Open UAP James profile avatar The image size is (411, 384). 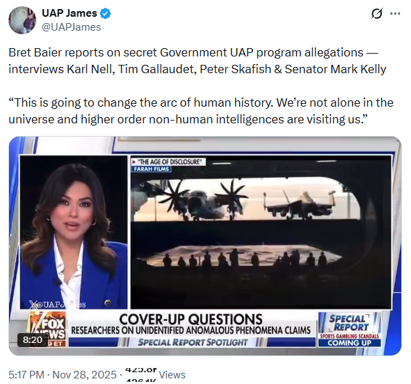(x=22, y=20)
